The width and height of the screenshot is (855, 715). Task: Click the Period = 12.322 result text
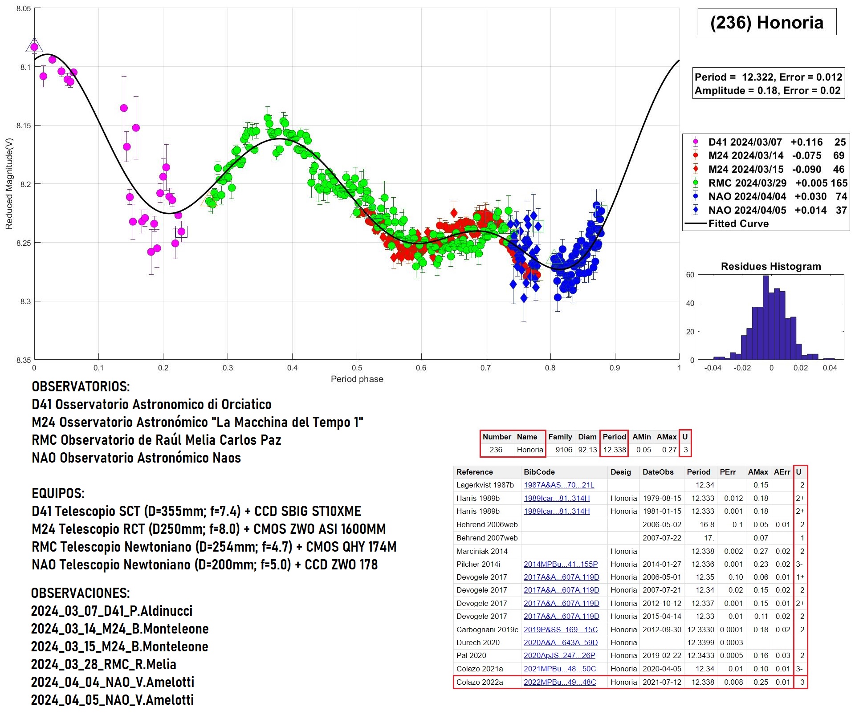768,77
